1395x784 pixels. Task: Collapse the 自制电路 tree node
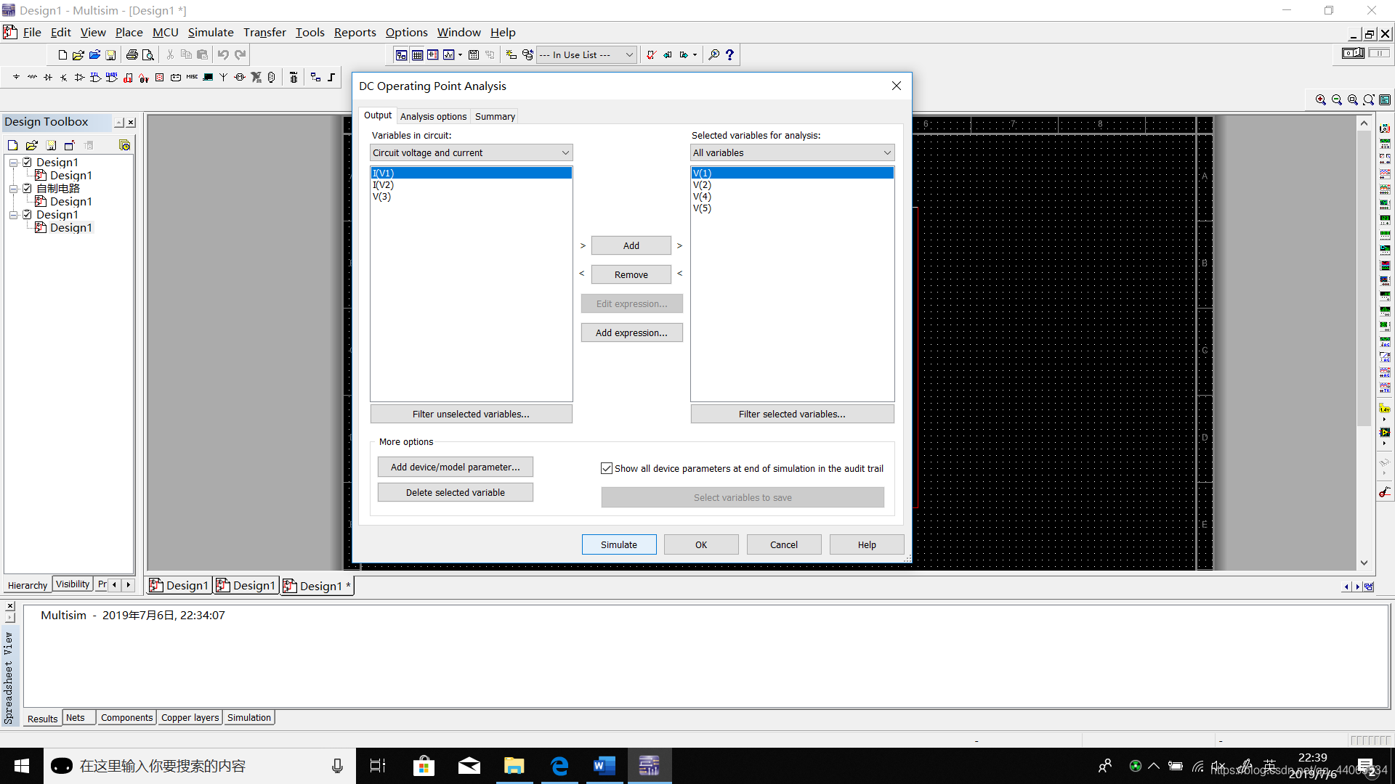(13, 189)
